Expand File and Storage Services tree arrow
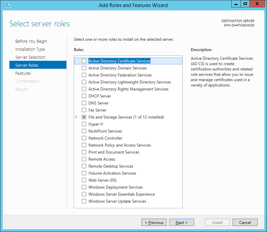This screenshot has width=267, height=232. click(x=76, y=117)
